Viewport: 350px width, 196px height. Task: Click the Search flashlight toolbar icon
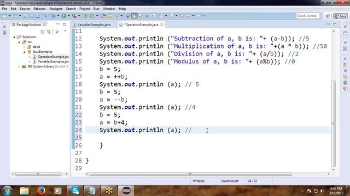click(116, 16)
